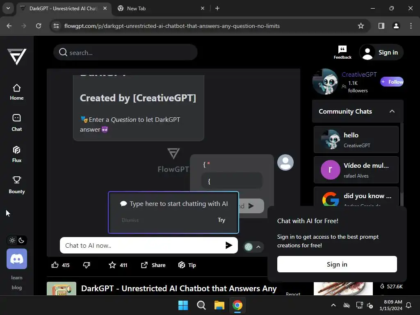This screenshot has width=420, height=315.
Task: Open the blog link in the sidebar
Action: [x=16, y=288]
